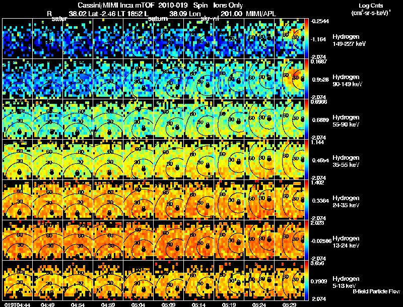
Task: Open the 24-35 keV panel at 05:19
Action: (229, 200)
